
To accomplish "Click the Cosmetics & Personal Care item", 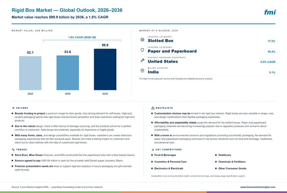I will pyautogui.click(x=169, y=162).
